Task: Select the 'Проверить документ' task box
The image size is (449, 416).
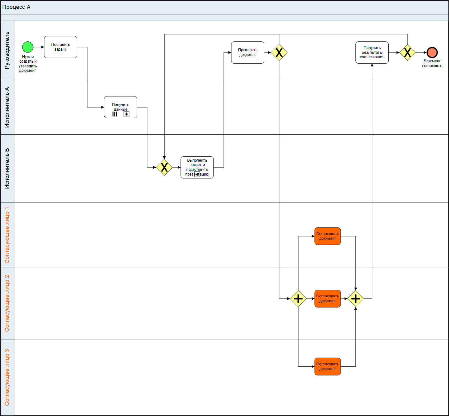Action: coord(248,53)
